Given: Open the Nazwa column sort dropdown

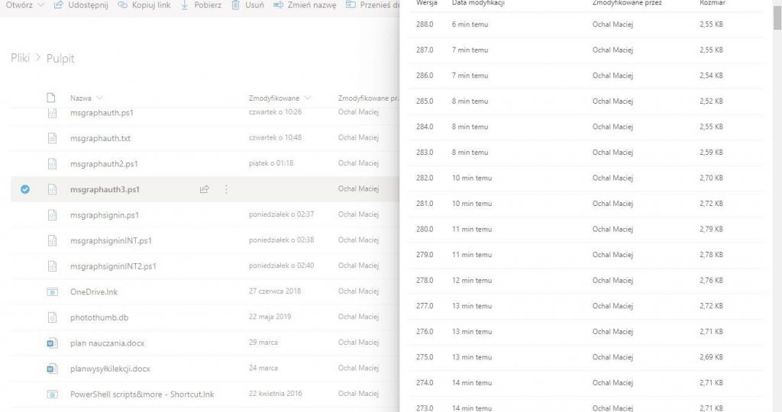Looking at the screenshot, I should coord(99,98).
